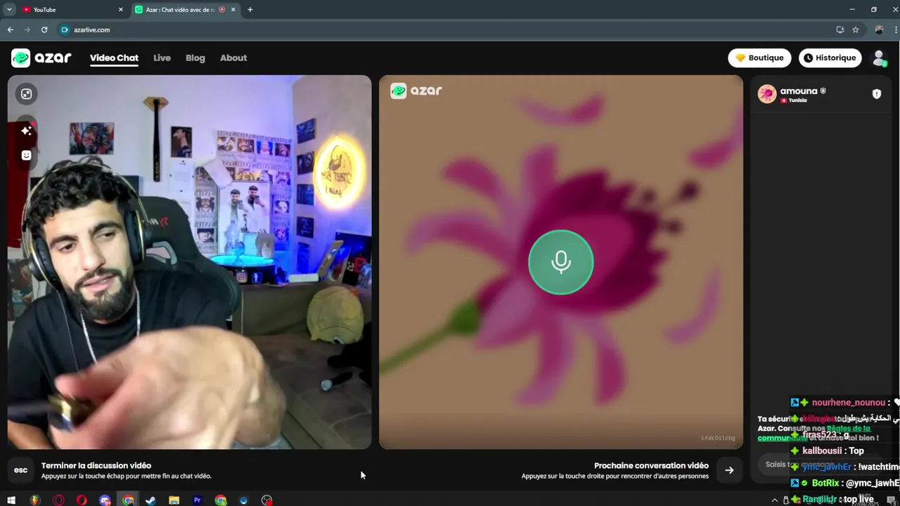Click the local webcam video feed
Screen dimensions: 900x506
tap(189, 262)
